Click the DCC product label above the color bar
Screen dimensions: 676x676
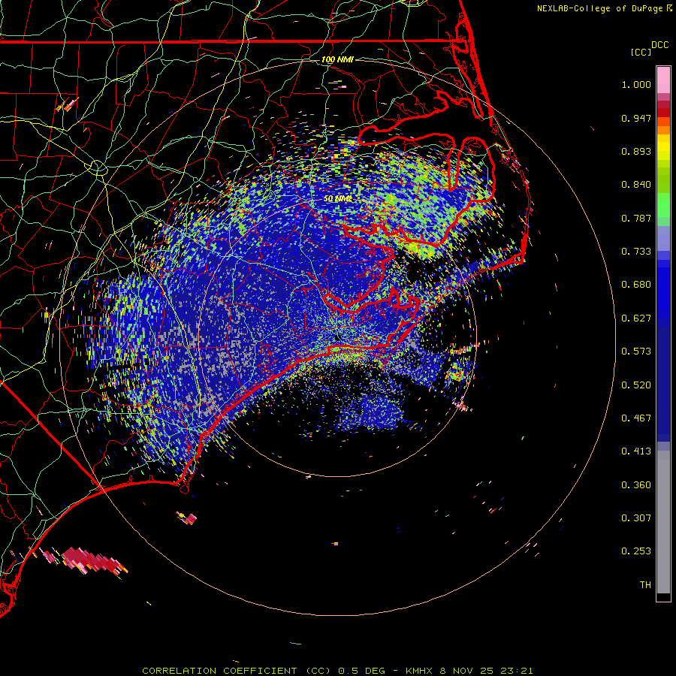pyautogui.click(x=659, y=45)
